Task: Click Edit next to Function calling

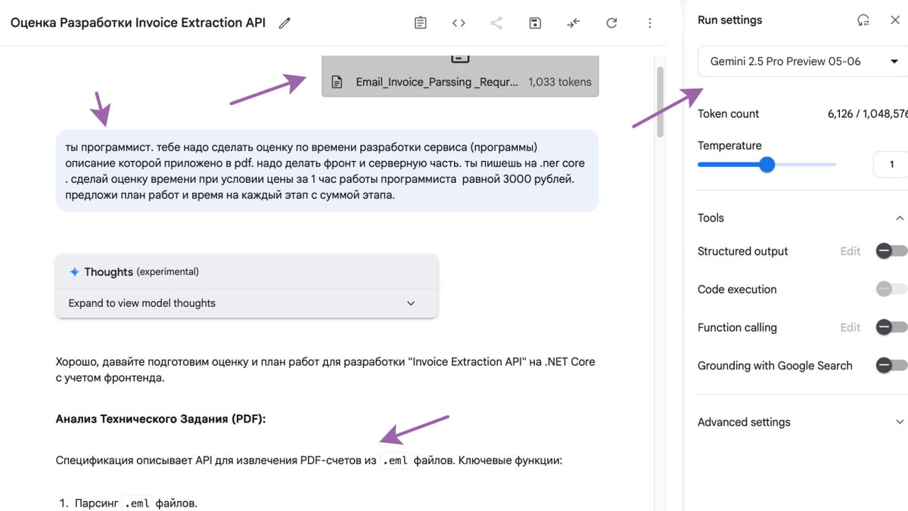Action: (x=850, y=327)
